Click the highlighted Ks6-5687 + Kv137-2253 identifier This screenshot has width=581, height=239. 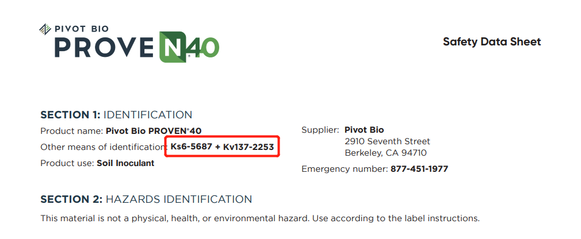click(222, 147)
